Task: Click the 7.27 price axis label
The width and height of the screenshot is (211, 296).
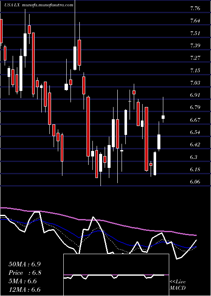Action: click(x=195, y=58)
